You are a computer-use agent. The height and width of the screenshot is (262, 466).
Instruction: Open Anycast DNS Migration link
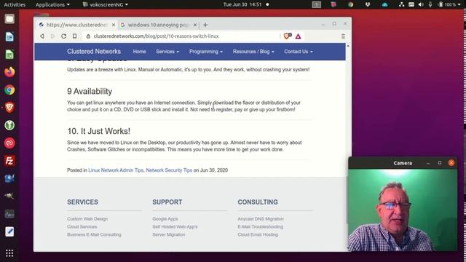(x=261, y=219)
